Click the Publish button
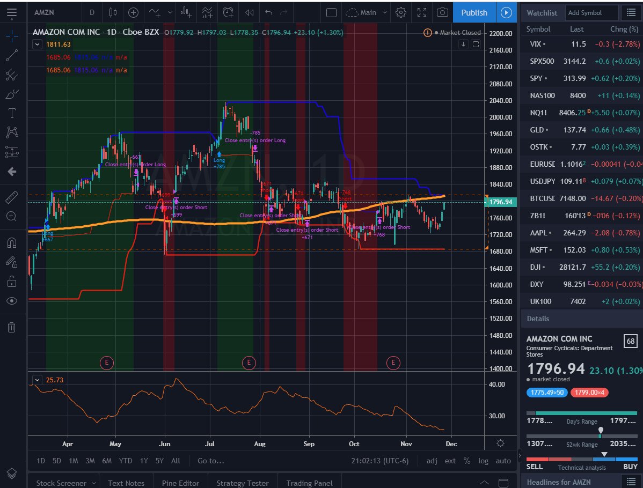643x488 pixels. (x=474, y=13)
